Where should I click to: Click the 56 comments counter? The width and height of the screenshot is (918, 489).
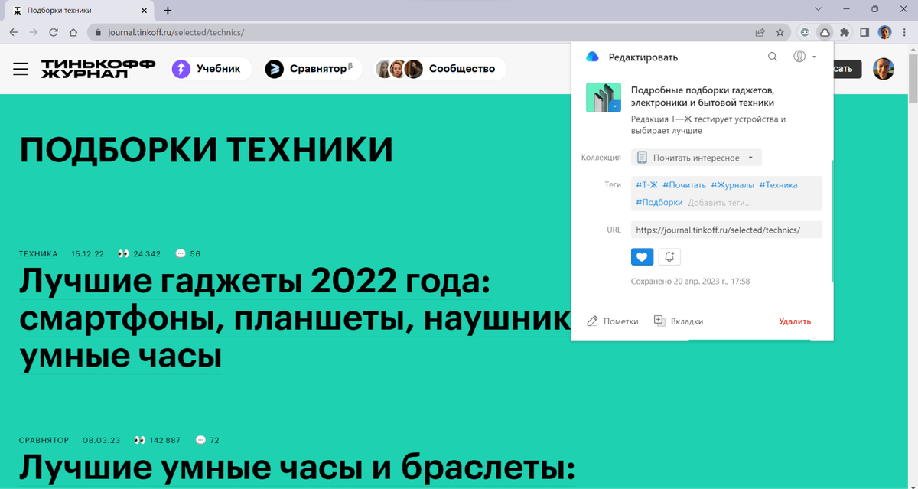188,253
